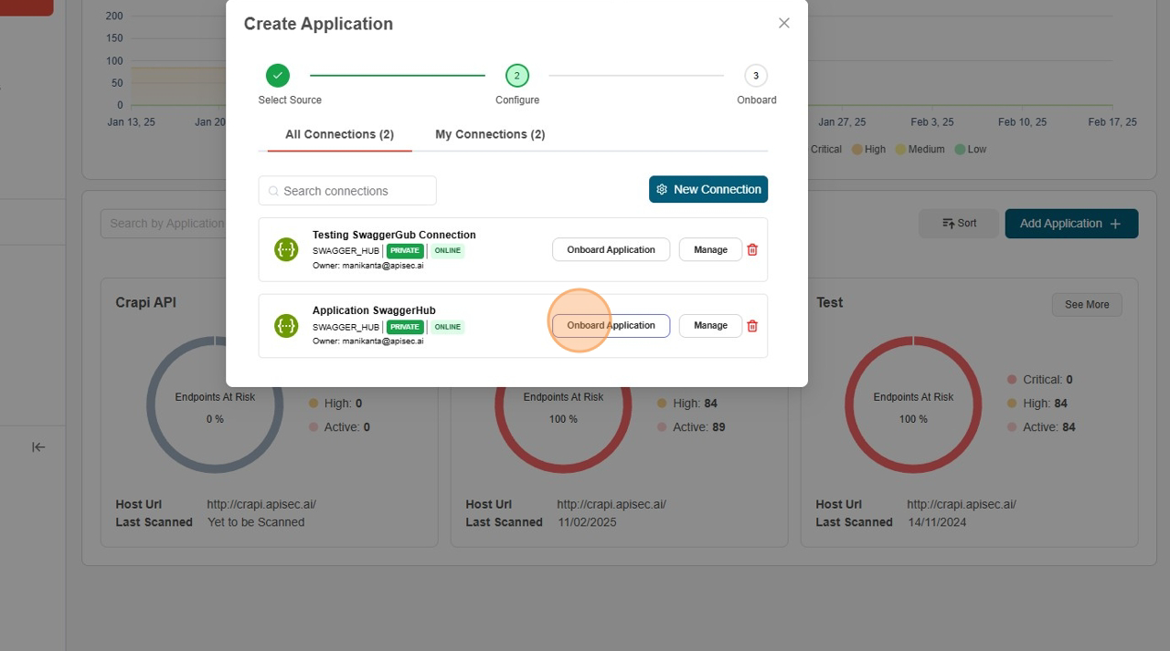Image resolution: width=1170 pixels, height=651 pixels.
Task: Manage the Application SwaggerHub connection
Action: (x=710, y=326)
